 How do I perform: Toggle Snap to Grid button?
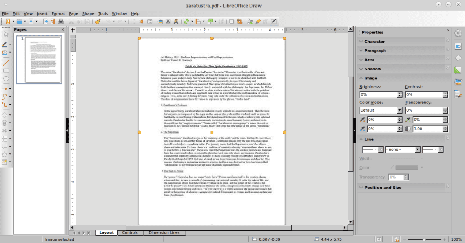point(141,22)
